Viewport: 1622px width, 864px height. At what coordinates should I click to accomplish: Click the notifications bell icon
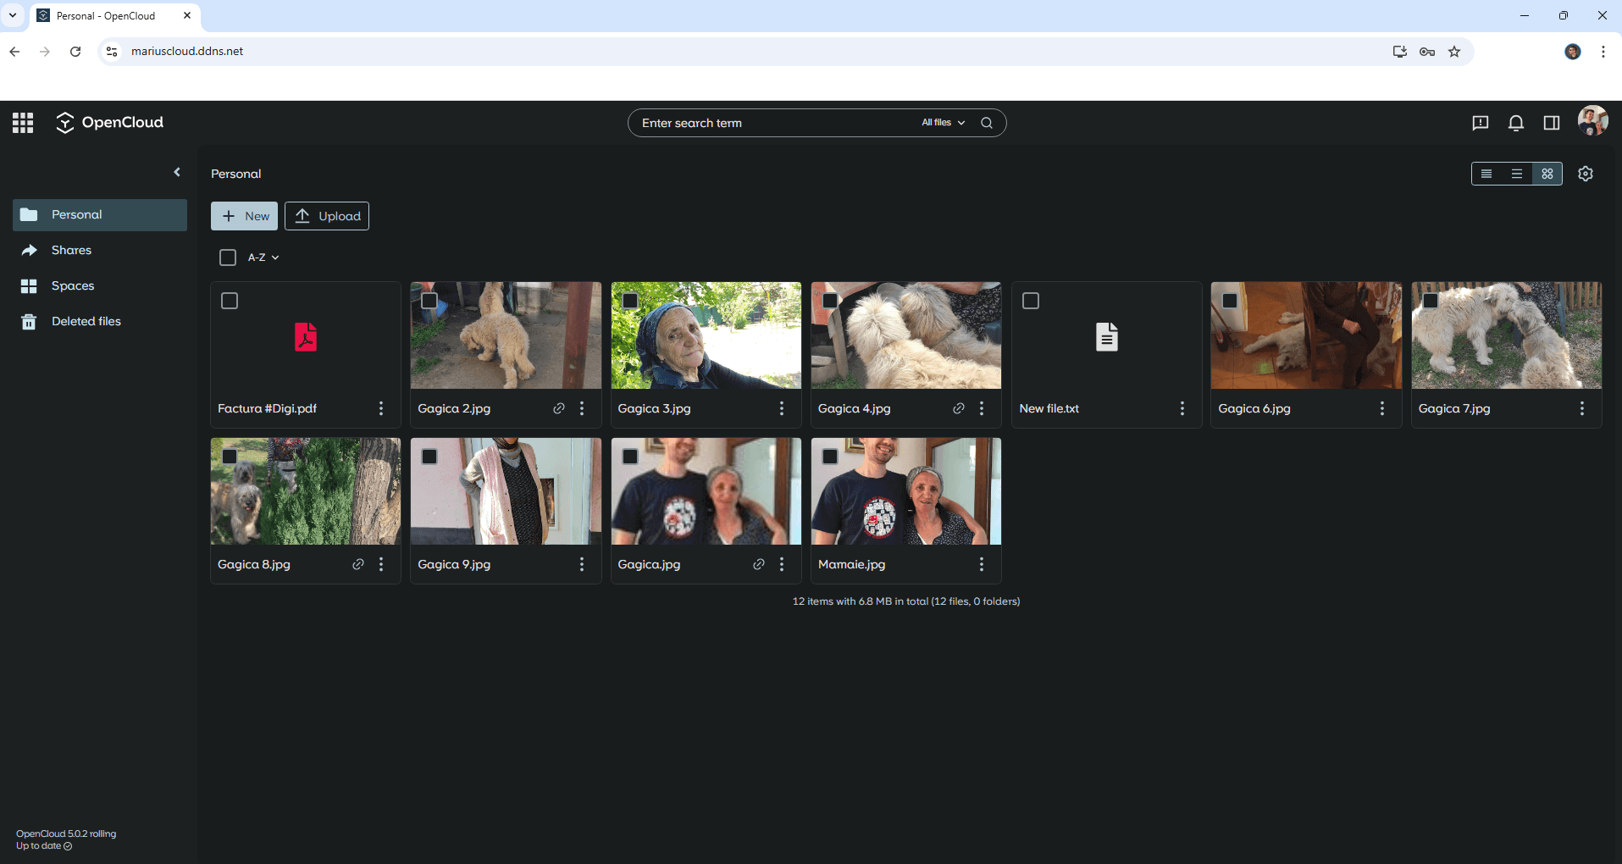(x=1515, y=123)
